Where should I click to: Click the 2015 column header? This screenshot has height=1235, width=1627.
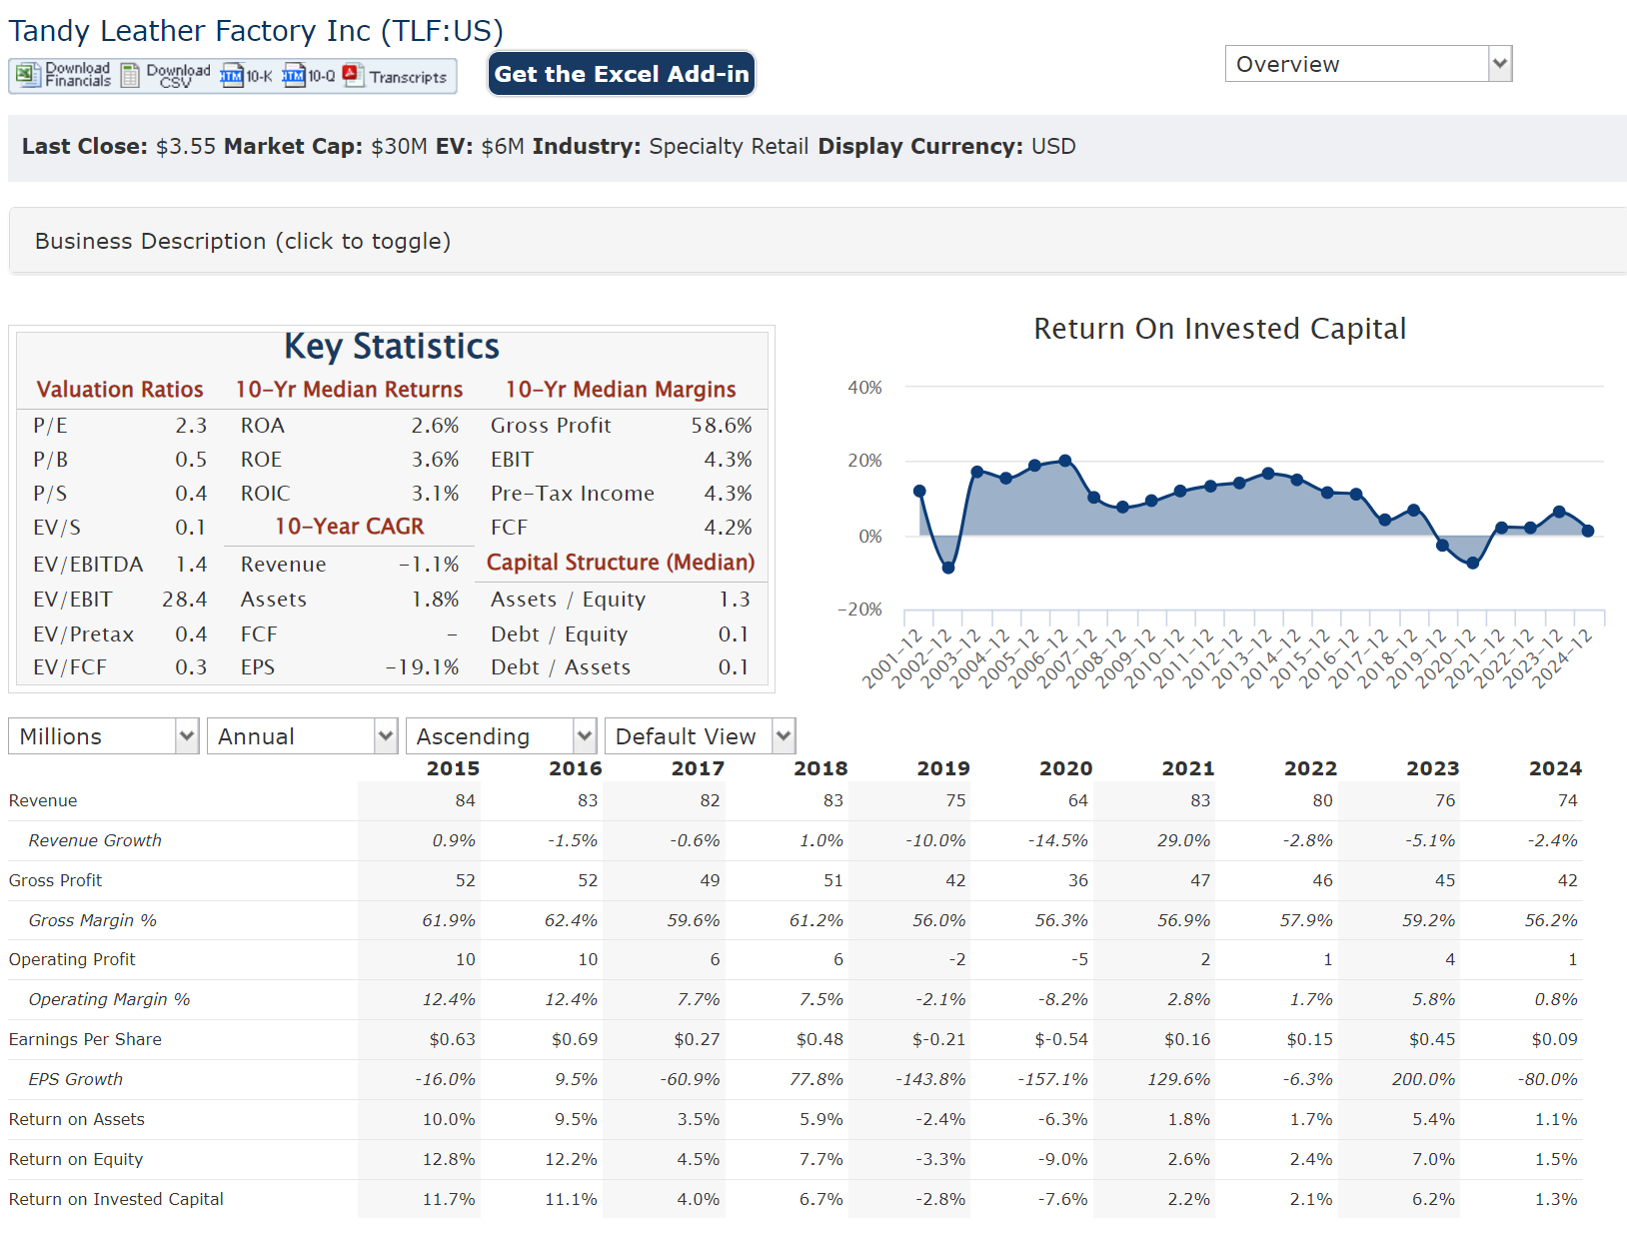click(453, 768)
